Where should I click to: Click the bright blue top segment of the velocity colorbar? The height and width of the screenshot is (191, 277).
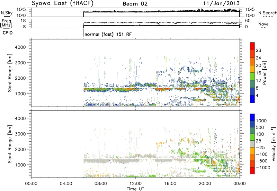(252, 117)
